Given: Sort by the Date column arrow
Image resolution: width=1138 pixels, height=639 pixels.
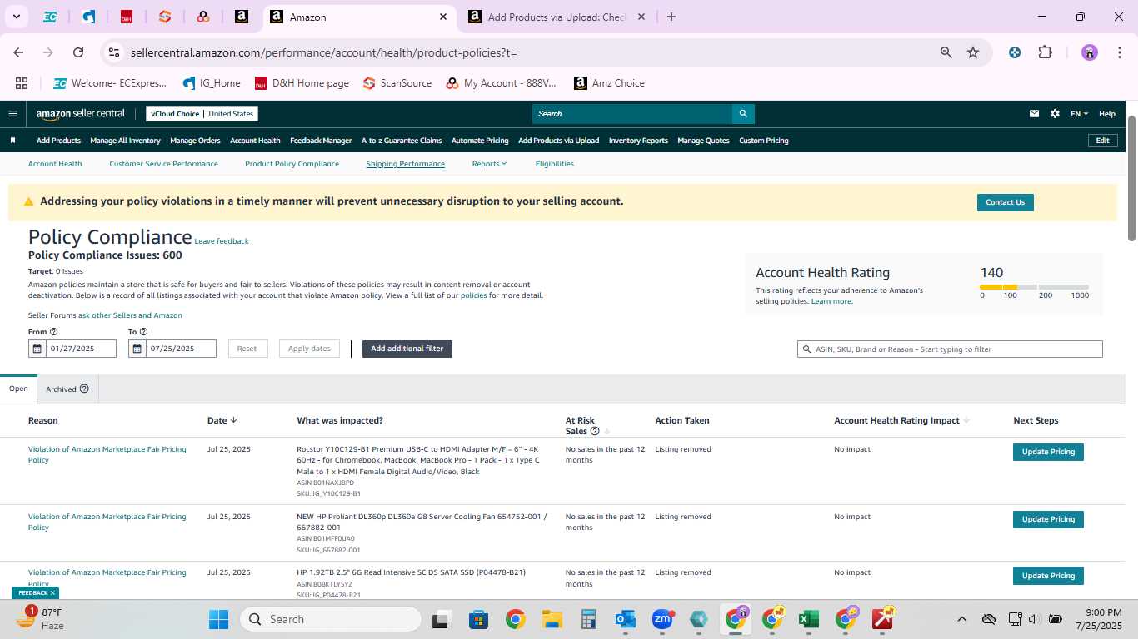Looking at the screenshot, I should pos(233,420).
